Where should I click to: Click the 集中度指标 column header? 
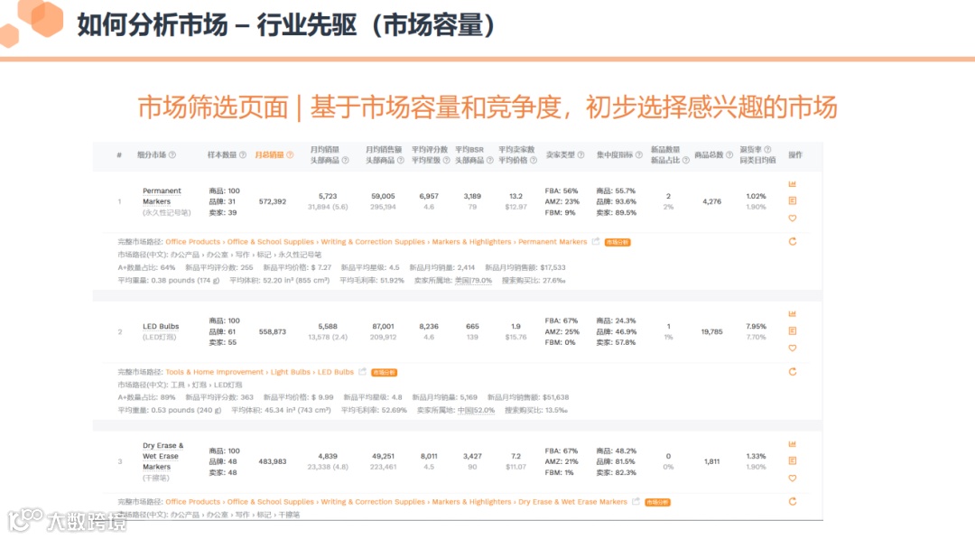pyautogui.click(x=615, y=154)
